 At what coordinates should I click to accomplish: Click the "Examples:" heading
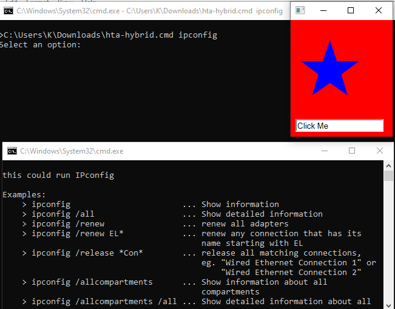point(24,195)
